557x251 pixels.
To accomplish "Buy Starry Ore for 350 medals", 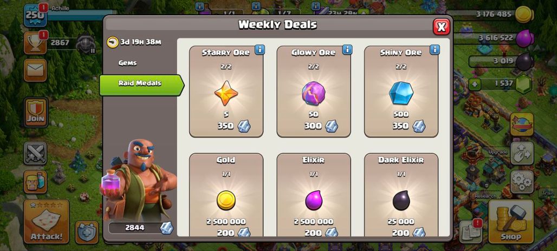I will tap(226, 92).
